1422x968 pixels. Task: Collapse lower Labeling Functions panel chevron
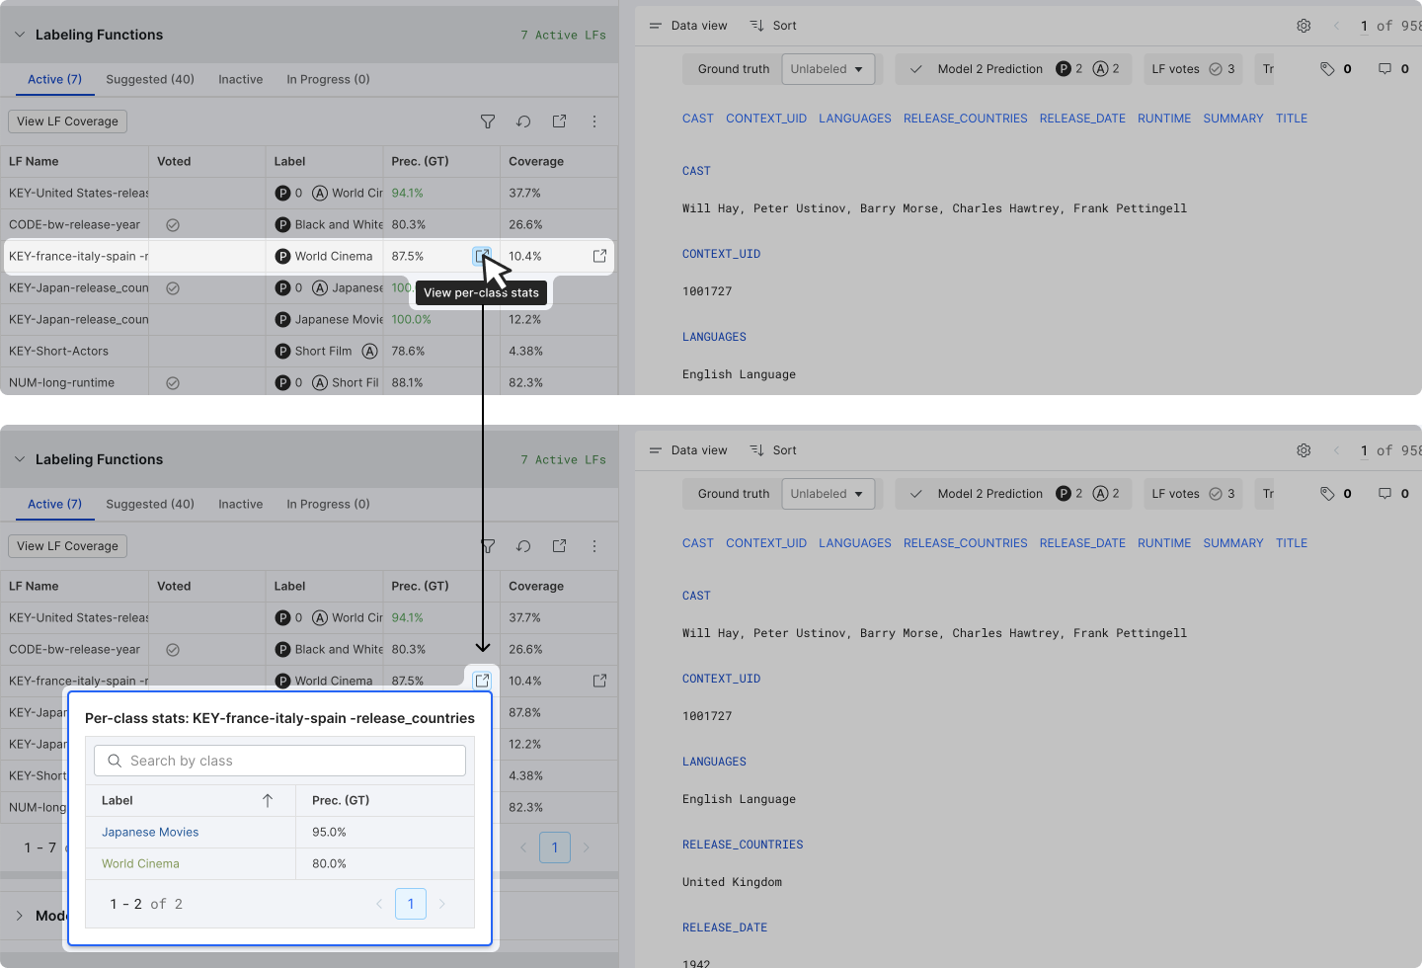point(19,459)
